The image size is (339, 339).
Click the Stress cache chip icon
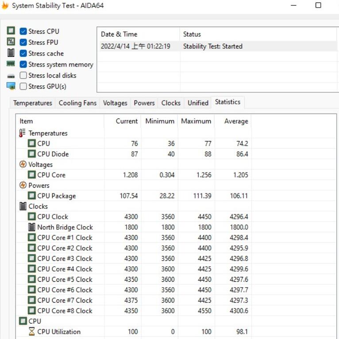[11, 53]
